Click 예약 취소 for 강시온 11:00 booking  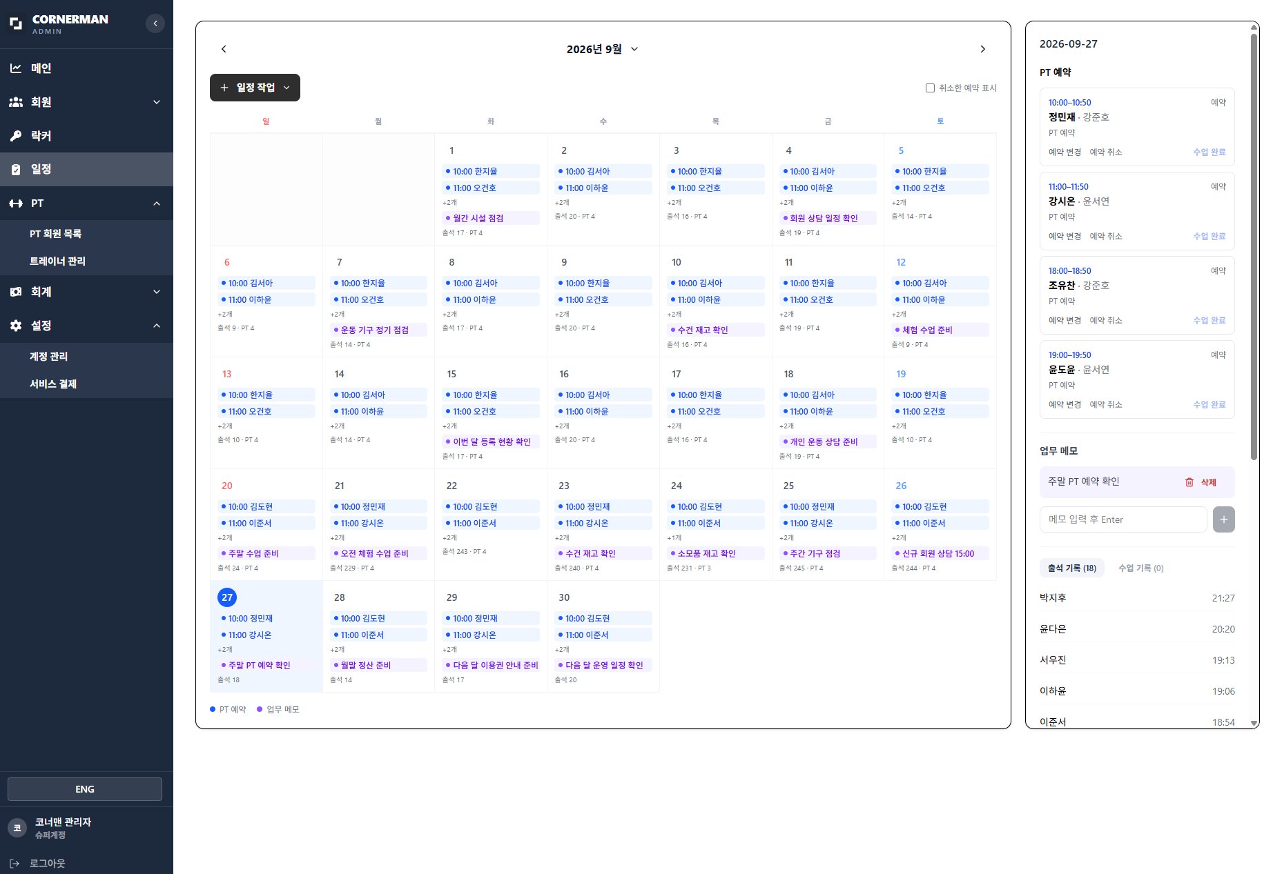pos(1106,236)
